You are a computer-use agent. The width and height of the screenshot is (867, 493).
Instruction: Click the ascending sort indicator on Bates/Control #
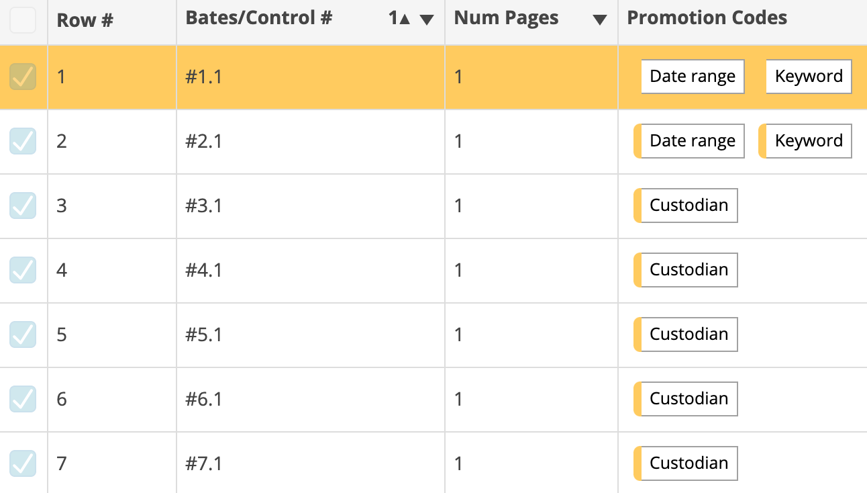pos(399,19)
